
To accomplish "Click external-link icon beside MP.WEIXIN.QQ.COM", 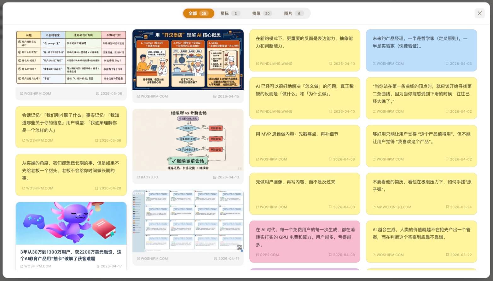I will [x=374, y=207].
